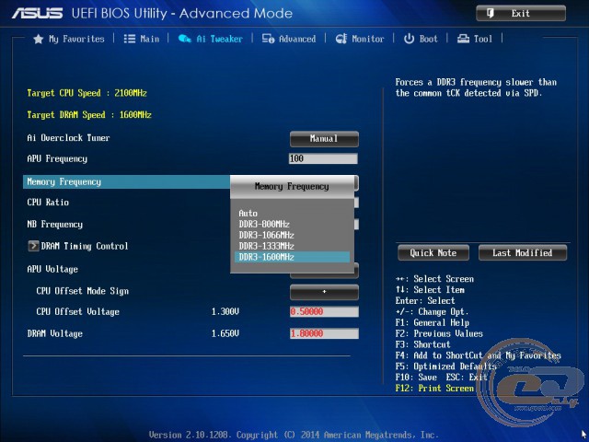The width and height of the screenshot is (589, 442).
Task: Choose Auto in Memory Frequency list
Action: pyautogui.click(x=248, y=213)
